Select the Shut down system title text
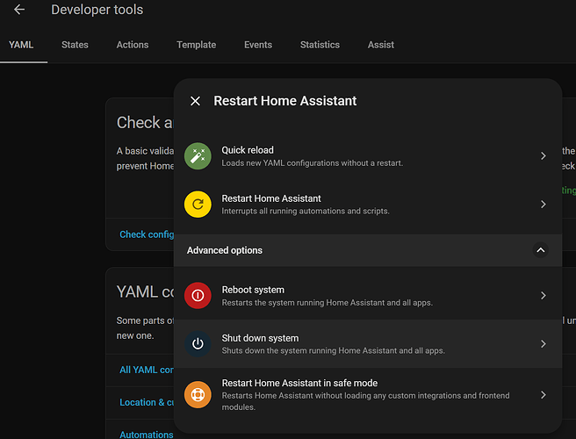This screenshot has height=439, width=576. tap(260, 338)
